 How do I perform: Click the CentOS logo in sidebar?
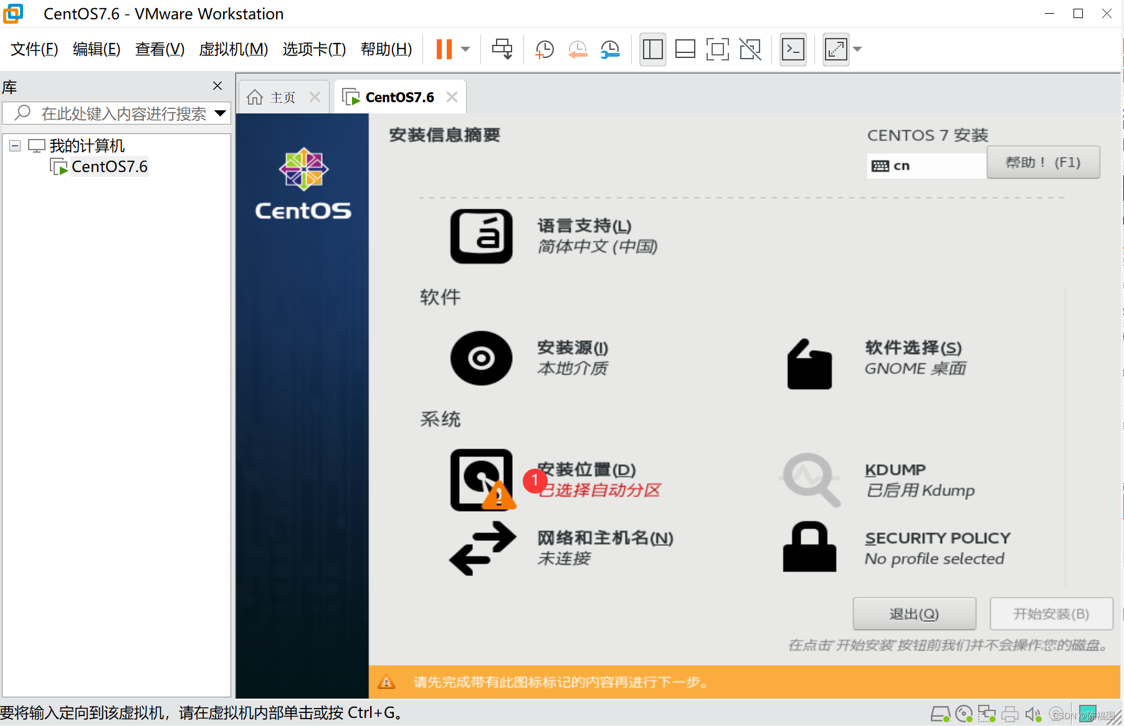pos(303,184)
